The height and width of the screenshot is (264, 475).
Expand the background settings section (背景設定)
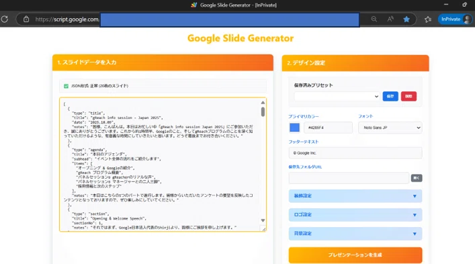pyautogui.click(x=355, y=234)
